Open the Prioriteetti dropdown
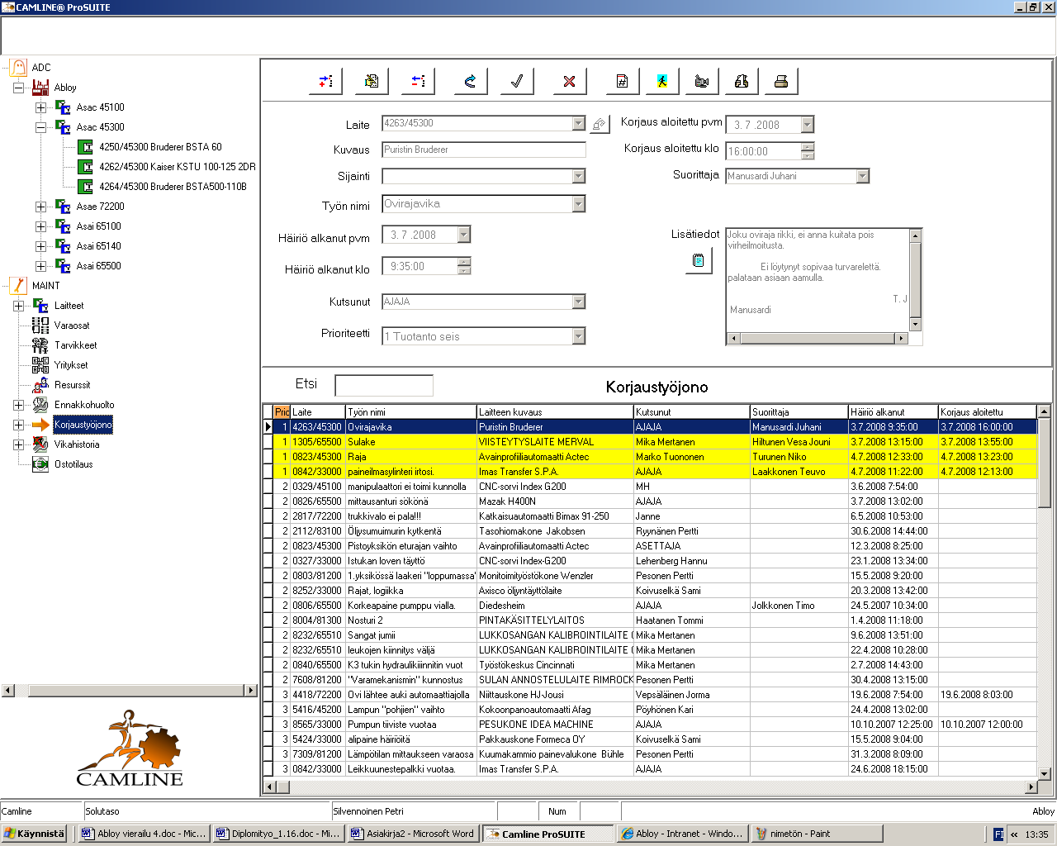The image size is (1057, 846). click(578, 335)
